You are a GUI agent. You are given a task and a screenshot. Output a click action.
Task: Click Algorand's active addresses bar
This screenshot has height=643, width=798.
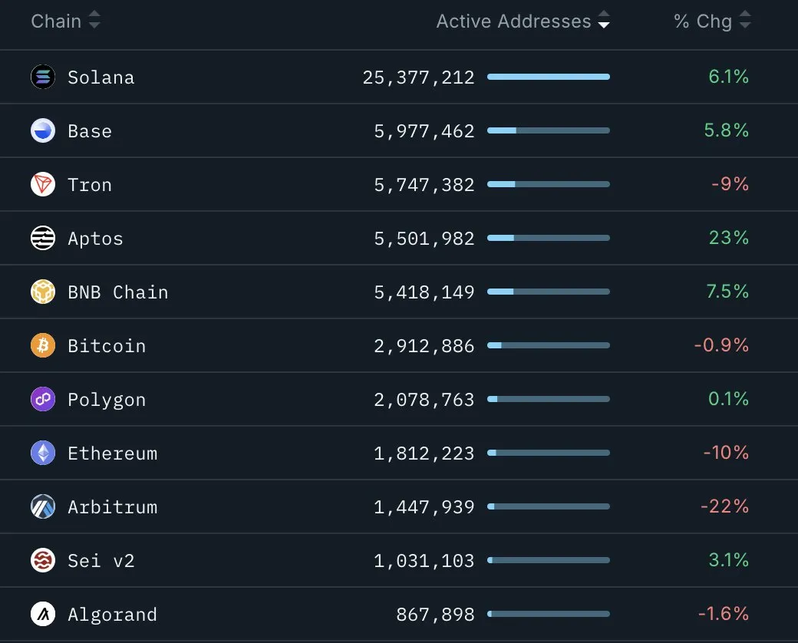(548, 614)
